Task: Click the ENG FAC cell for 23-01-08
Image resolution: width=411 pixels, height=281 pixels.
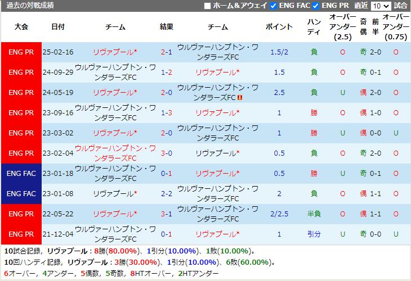Action: (x=22, y=194)
